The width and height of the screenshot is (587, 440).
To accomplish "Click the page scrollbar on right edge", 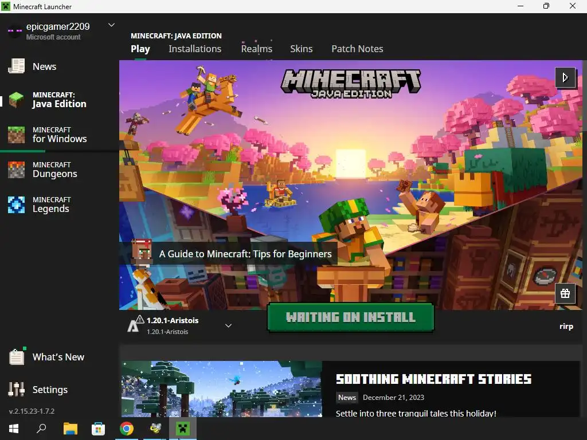I will click(584, 95).
